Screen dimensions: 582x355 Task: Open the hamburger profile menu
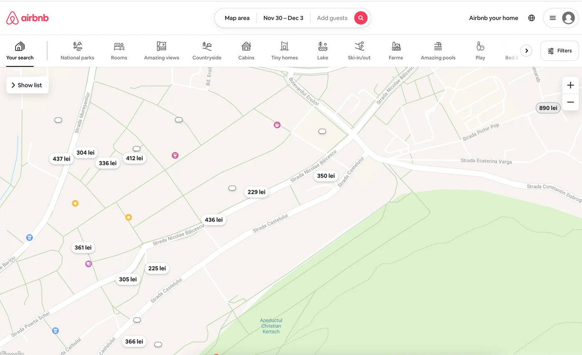(x=552, y=18)
